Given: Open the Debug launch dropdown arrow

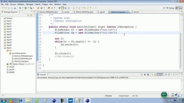Looking at the screenshot, I should pyautogui.click(x=23, y=8).
